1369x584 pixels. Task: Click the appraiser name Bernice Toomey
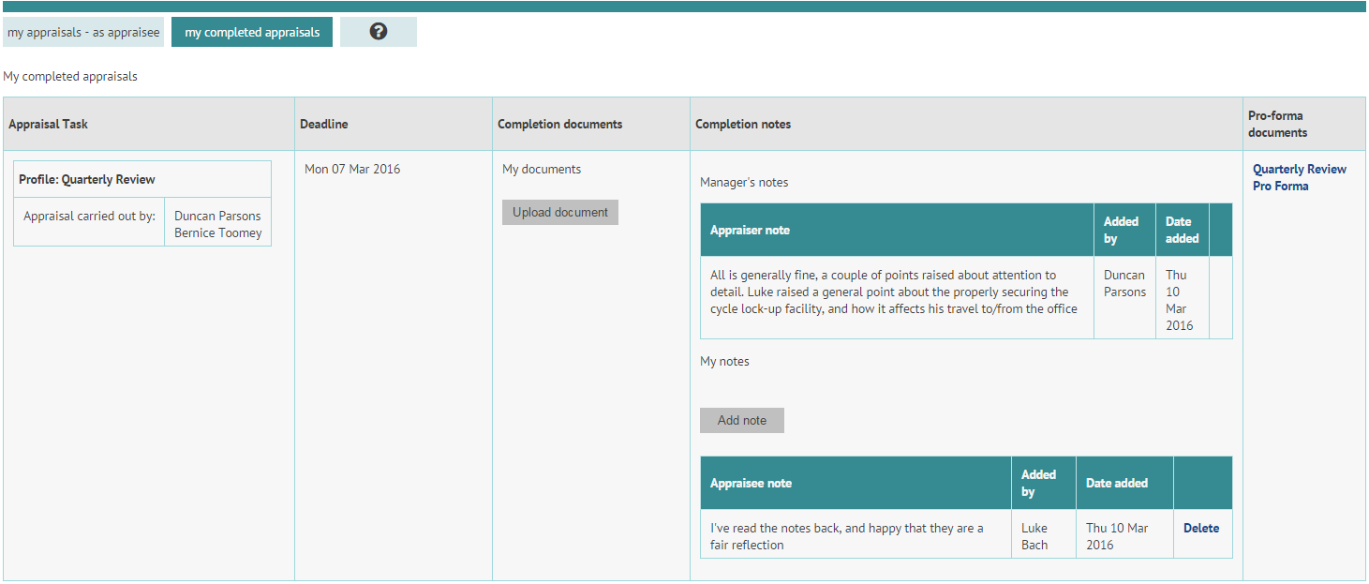(x=217, y=232)
